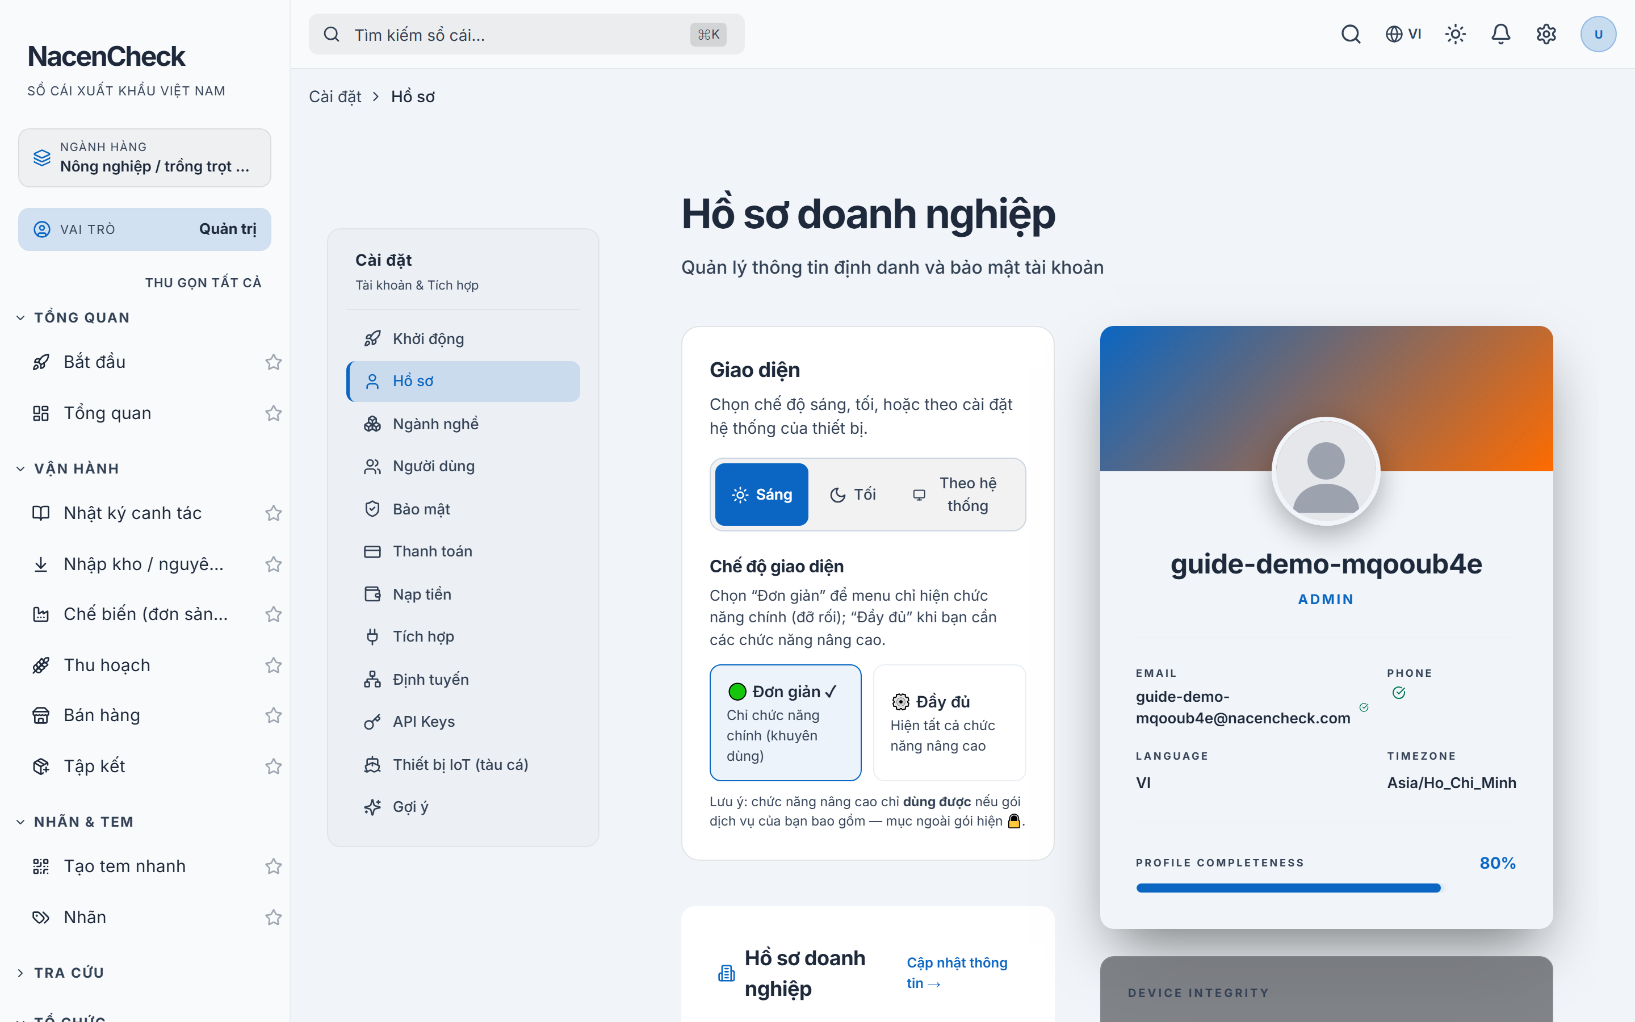The image size is (1635, 1022).
Task: Select Theo hệ thống theme option
Action: click(958, 494)
